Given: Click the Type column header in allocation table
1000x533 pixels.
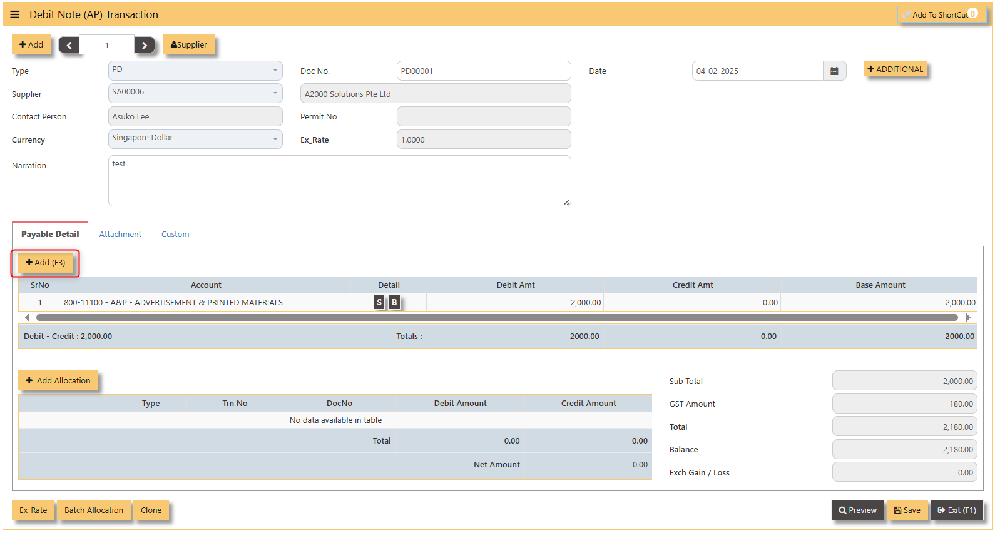Looking at the screenshot, I should (x=151, y=403).
